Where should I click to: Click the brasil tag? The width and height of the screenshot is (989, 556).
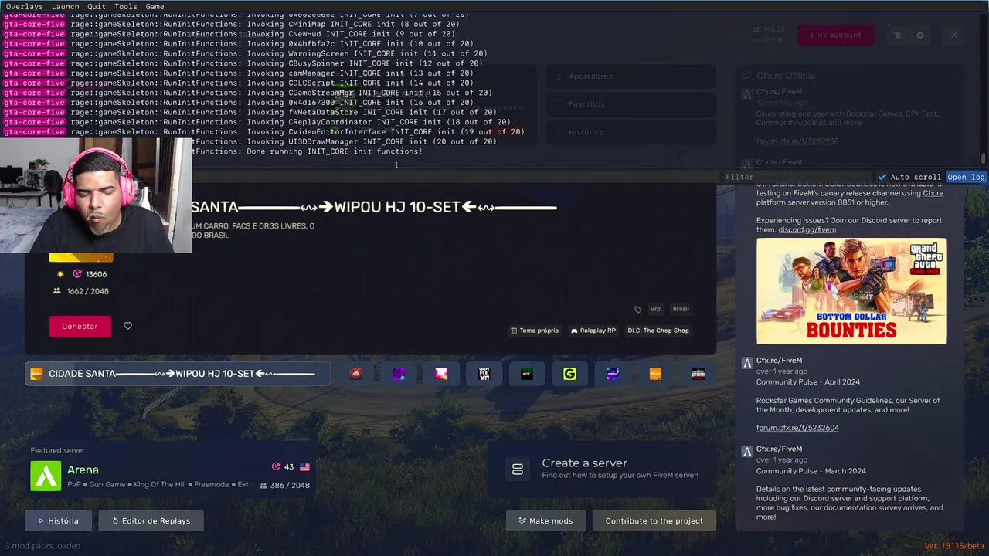(x=681, y=309)
